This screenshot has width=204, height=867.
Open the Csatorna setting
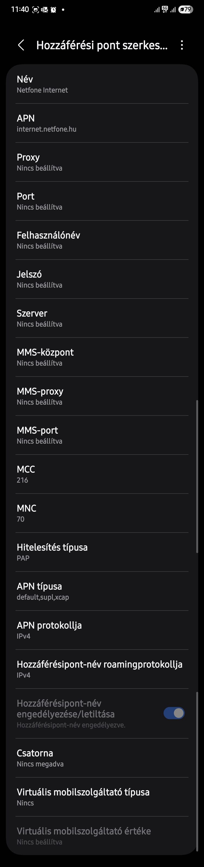tap(102, 758)
